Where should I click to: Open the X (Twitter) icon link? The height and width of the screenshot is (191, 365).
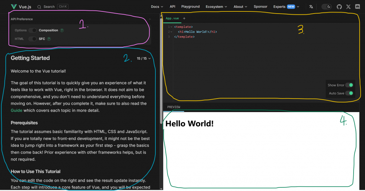348,7
